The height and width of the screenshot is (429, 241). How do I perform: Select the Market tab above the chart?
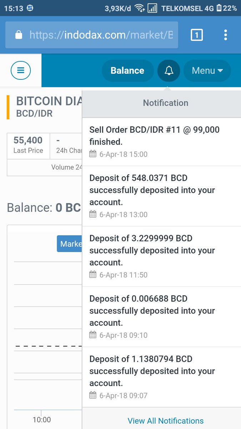[70, 244]
